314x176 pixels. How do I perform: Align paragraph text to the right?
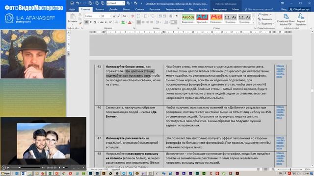[147, 22]
